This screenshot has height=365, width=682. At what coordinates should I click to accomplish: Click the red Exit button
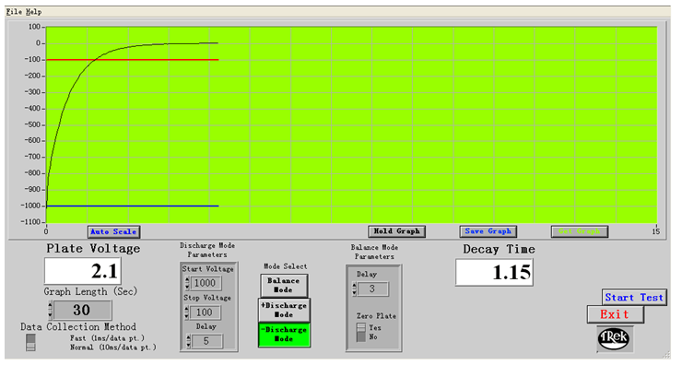(615, 314)
